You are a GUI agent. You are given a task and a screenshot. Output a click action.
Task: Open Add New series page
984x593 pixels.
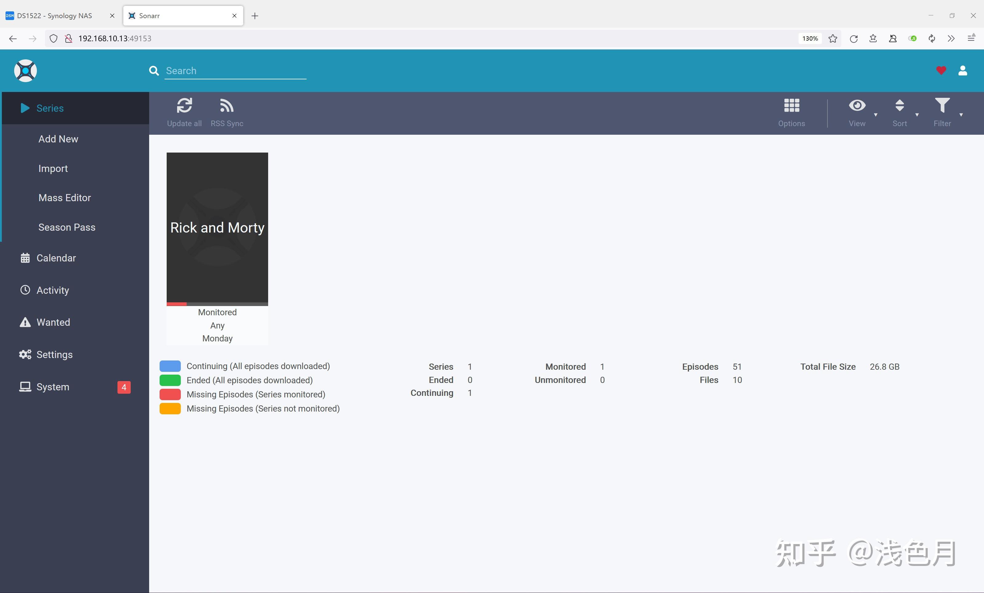tap(58, 139)
